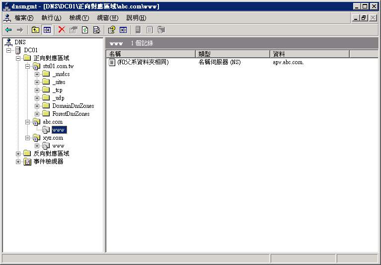Open dnsmgmt title bar system menu icon
This screenshot has width=381, height=265.
(7, 6)
